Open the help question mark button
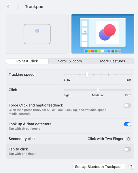Image resolution: width=138 pixels, height=173 pixels. (x=131, y=167)
